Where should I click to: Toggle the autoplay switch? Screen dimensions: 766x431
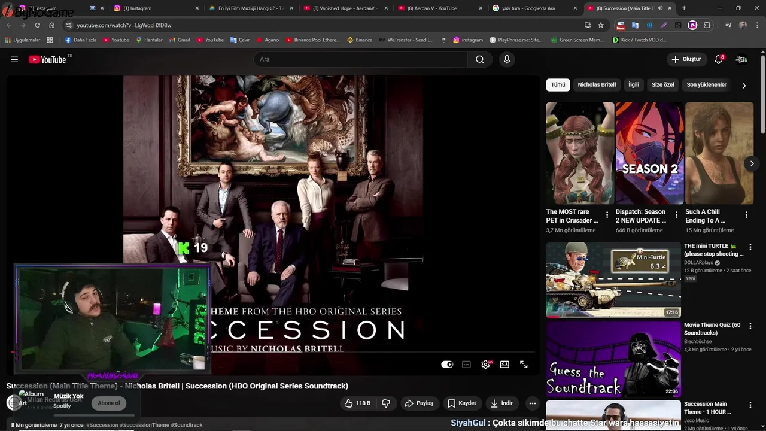point(447,364)
